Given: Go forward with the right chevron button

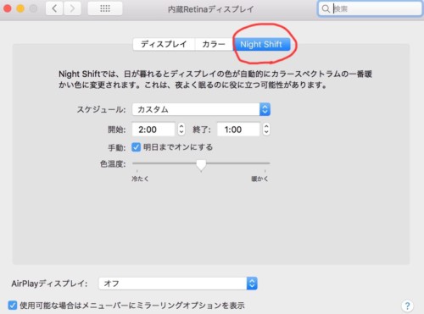Looking at the screenshot, I should (x=72, y=8).
